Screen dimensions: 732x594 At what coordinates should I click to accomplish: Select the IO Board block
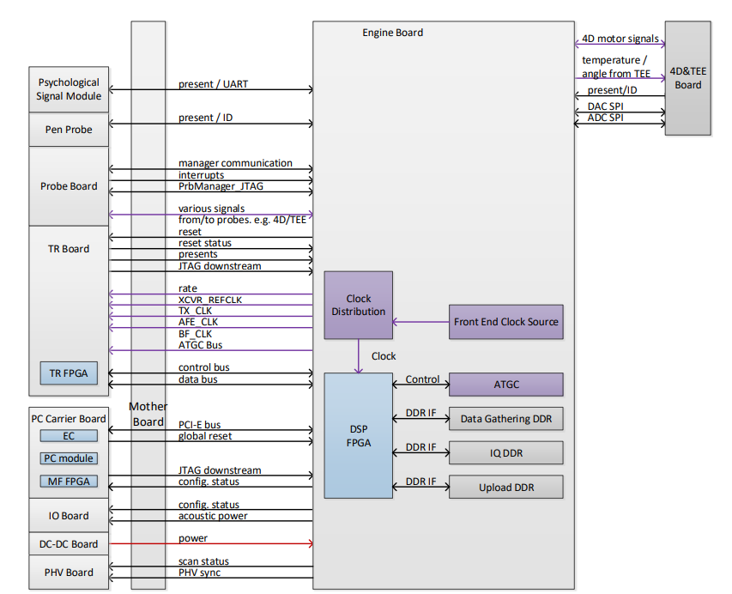point(69,516)
